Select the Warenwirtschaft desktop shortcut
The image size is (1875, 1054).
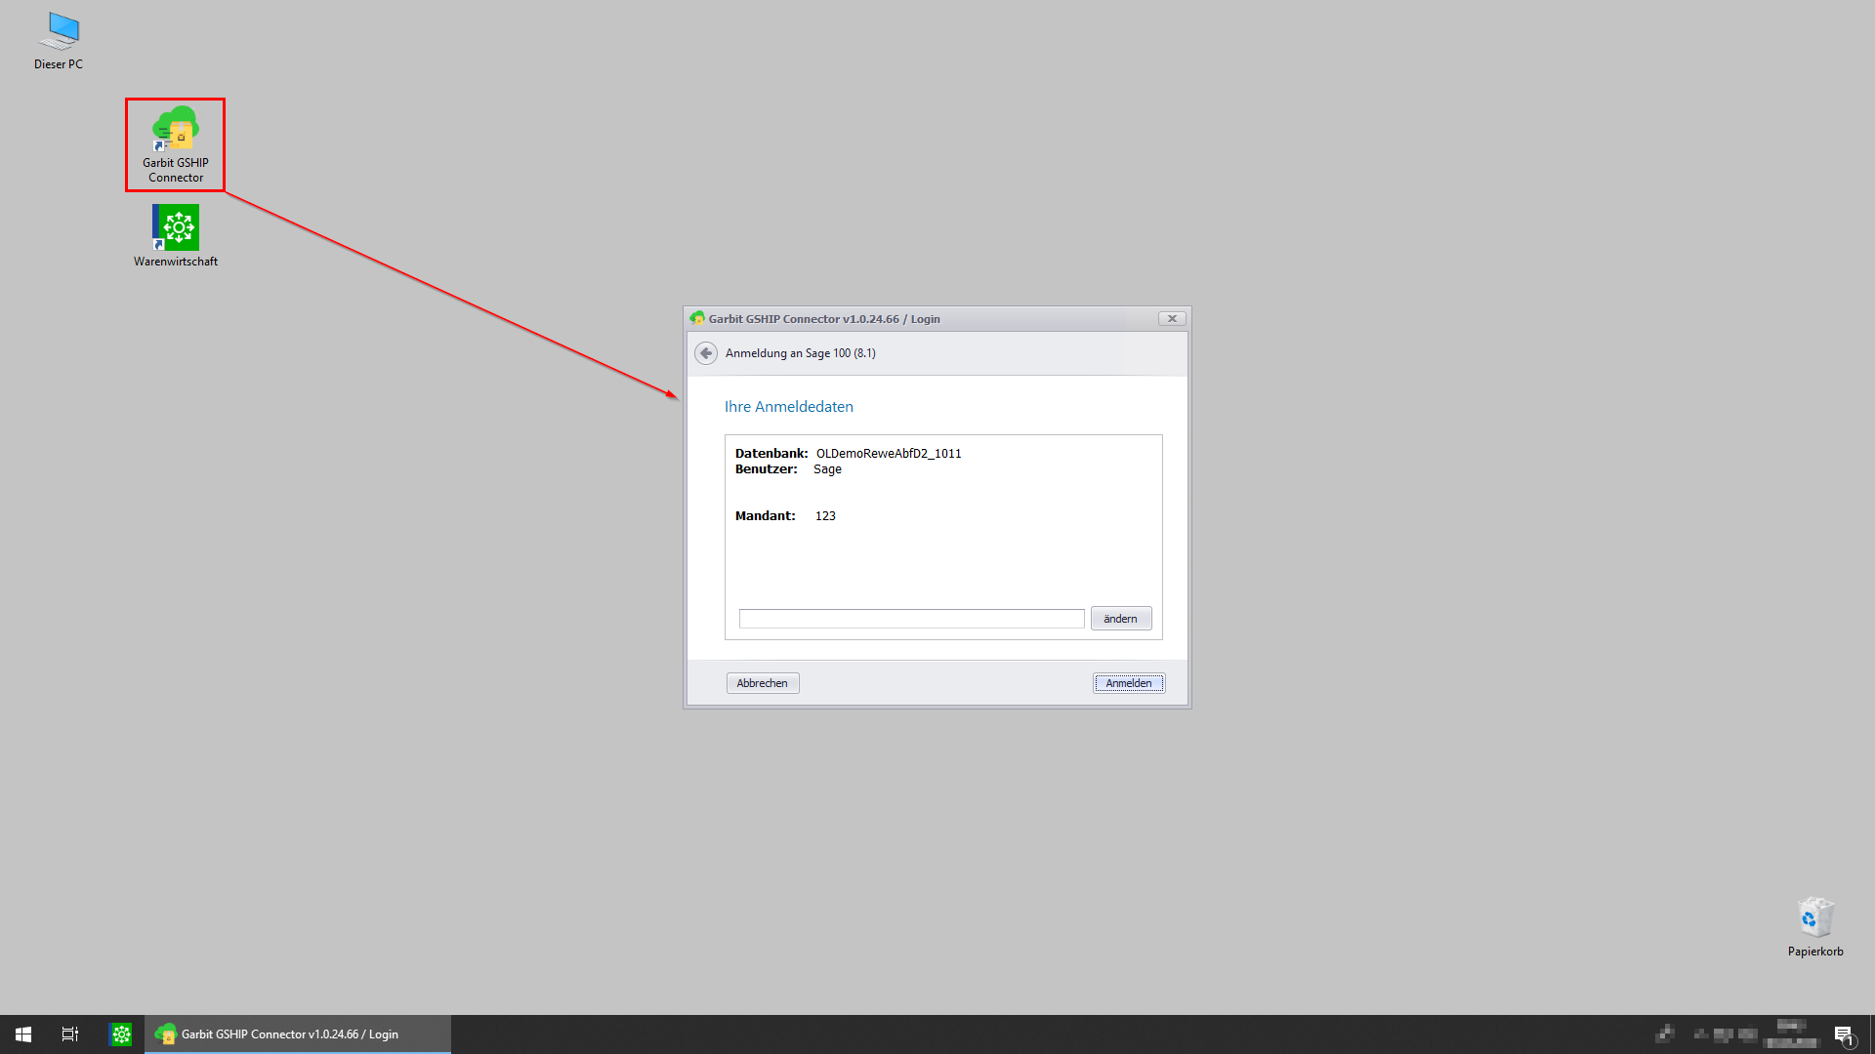click(x=176, y=234)
